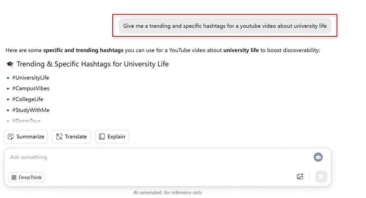Screen dimensions: 366x198
Task: Click the Translate button
Action: point(71,137)
